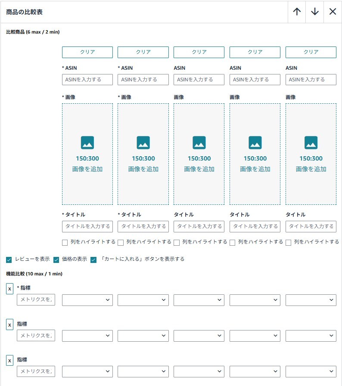
Task: Enable 列をハイライトする for the first column
Action: pos(65,243)
